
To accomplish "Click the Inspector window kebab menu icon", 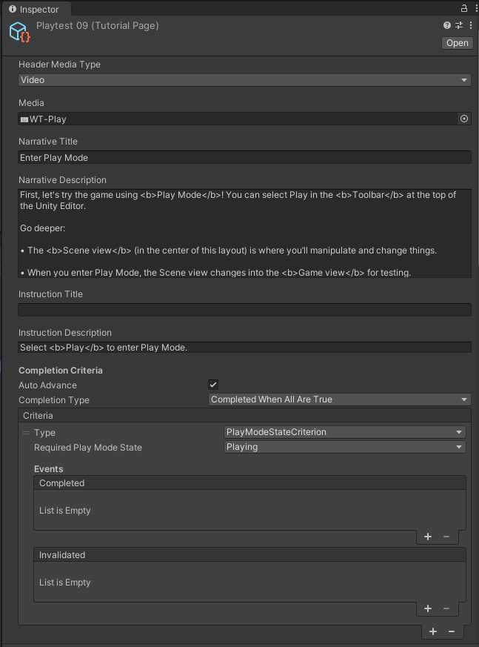I will 475,8.
